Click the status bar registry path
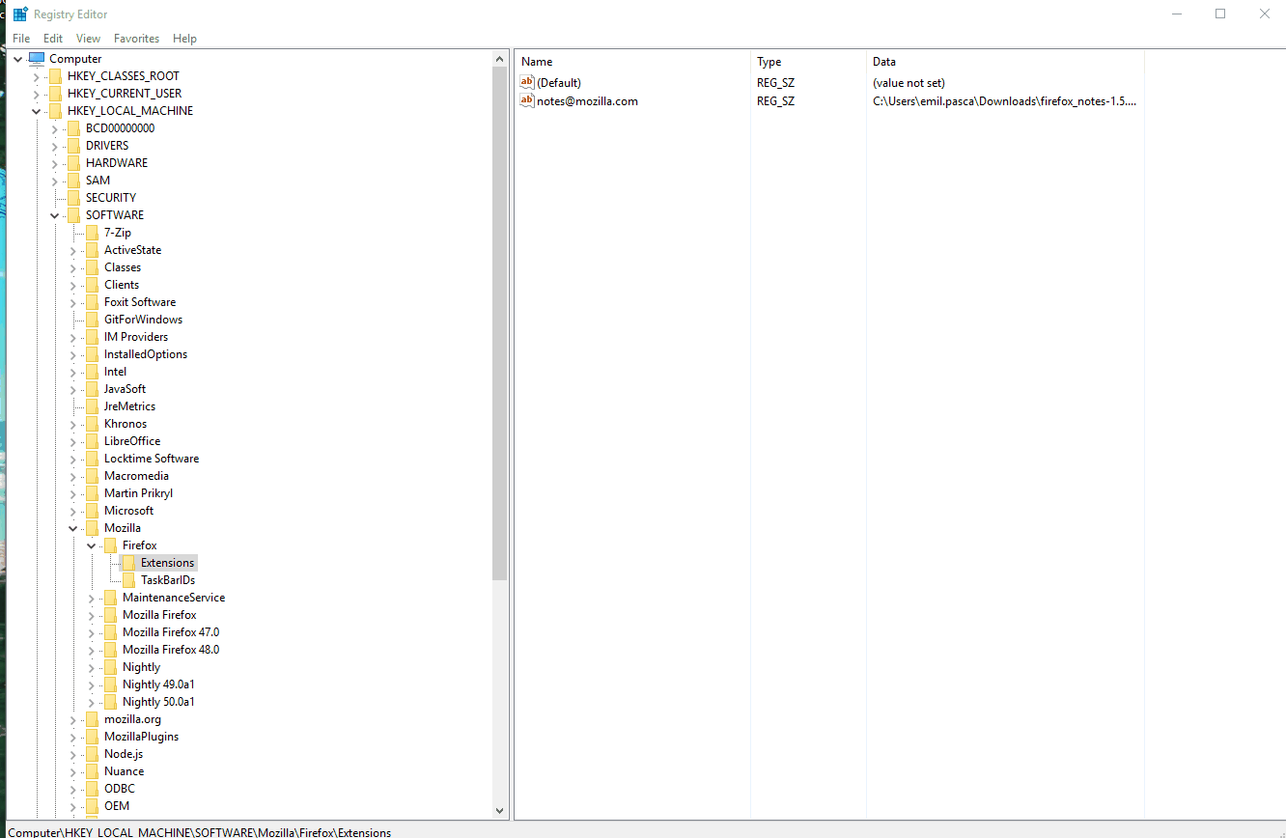The height and width of the screenshot is (838, 1286). coord(200,832)
